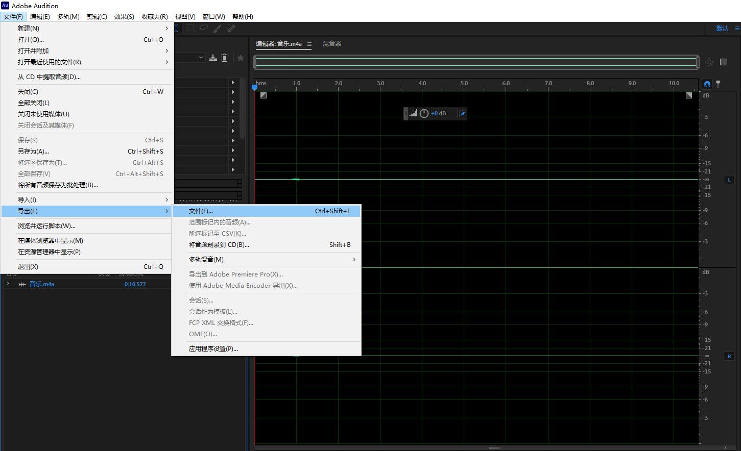
Task: Click the 默认 workspace button
Action: 723,28
